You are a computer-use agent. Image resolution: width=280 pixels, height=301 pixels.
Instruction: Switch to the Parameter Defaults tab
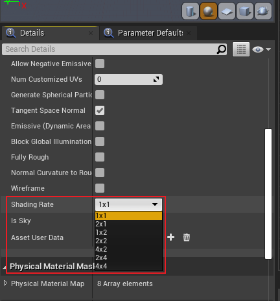(x=148, y=33)
